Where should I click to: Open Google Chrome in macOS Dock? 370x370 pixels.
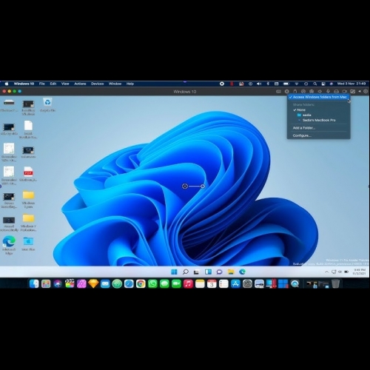click(x=141, y=284)
